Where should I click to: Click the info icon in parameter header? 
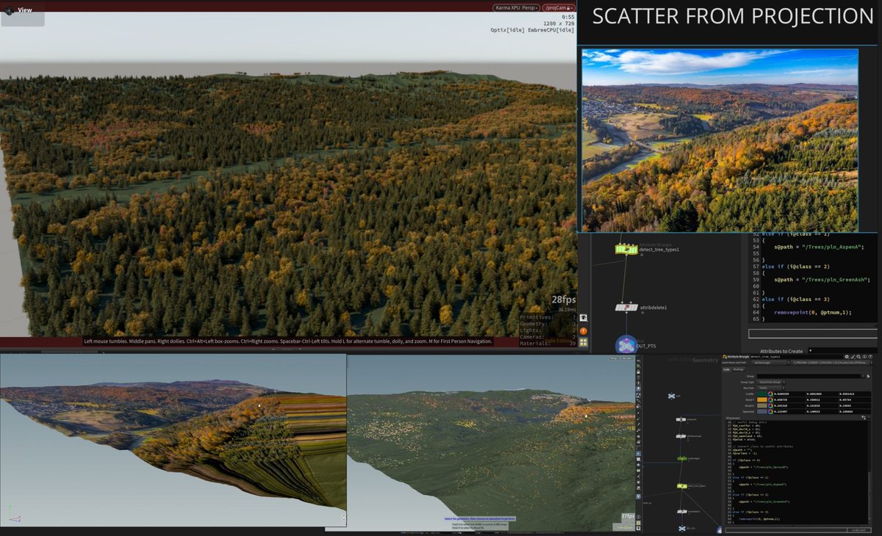click(x=863, y=356)
